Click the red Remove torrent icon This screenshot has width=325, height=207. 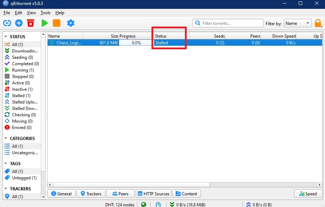[31, 23]
